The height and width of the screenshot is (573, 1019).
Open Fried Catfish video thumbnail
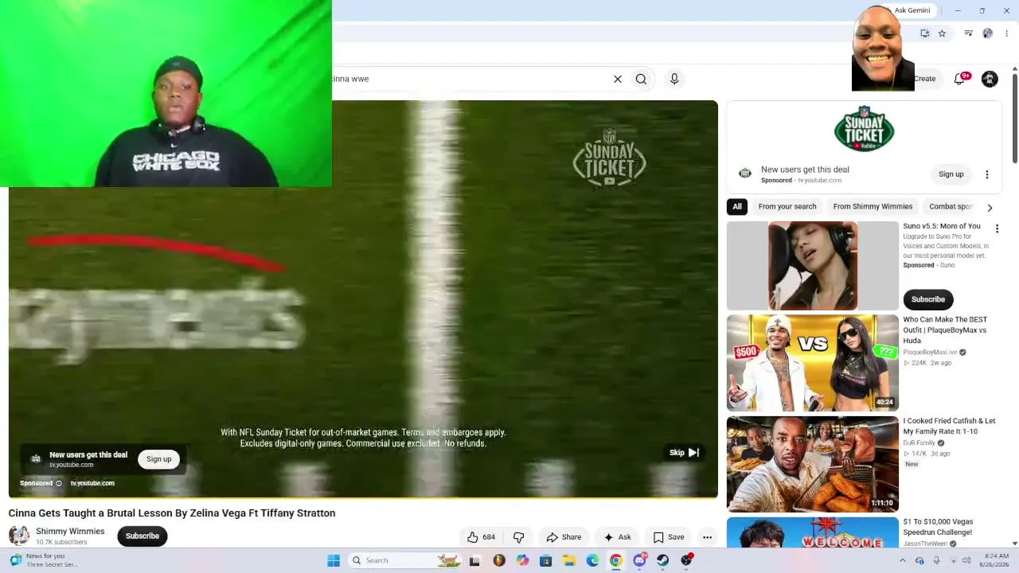point(813,464)
